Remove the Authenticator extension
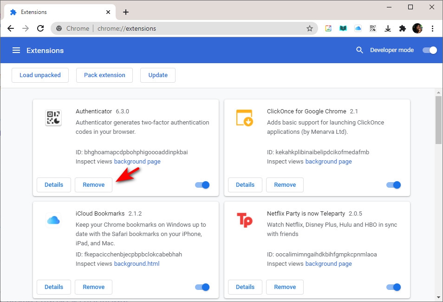This screenshot has width=443, height=302. point(93,185)
